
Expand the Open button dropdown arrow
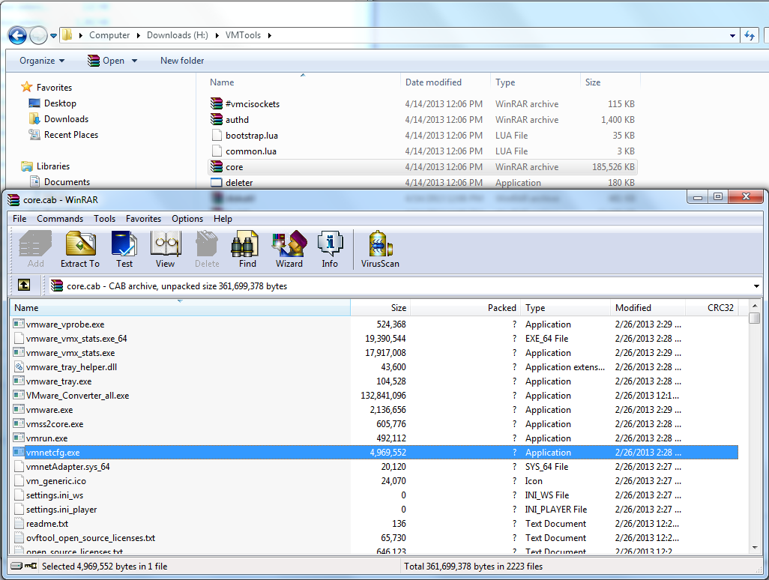click(133, 60)
